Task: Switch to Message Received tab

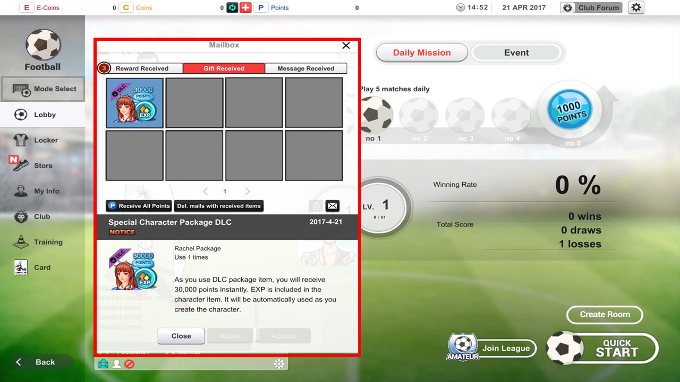Action: 305,68
